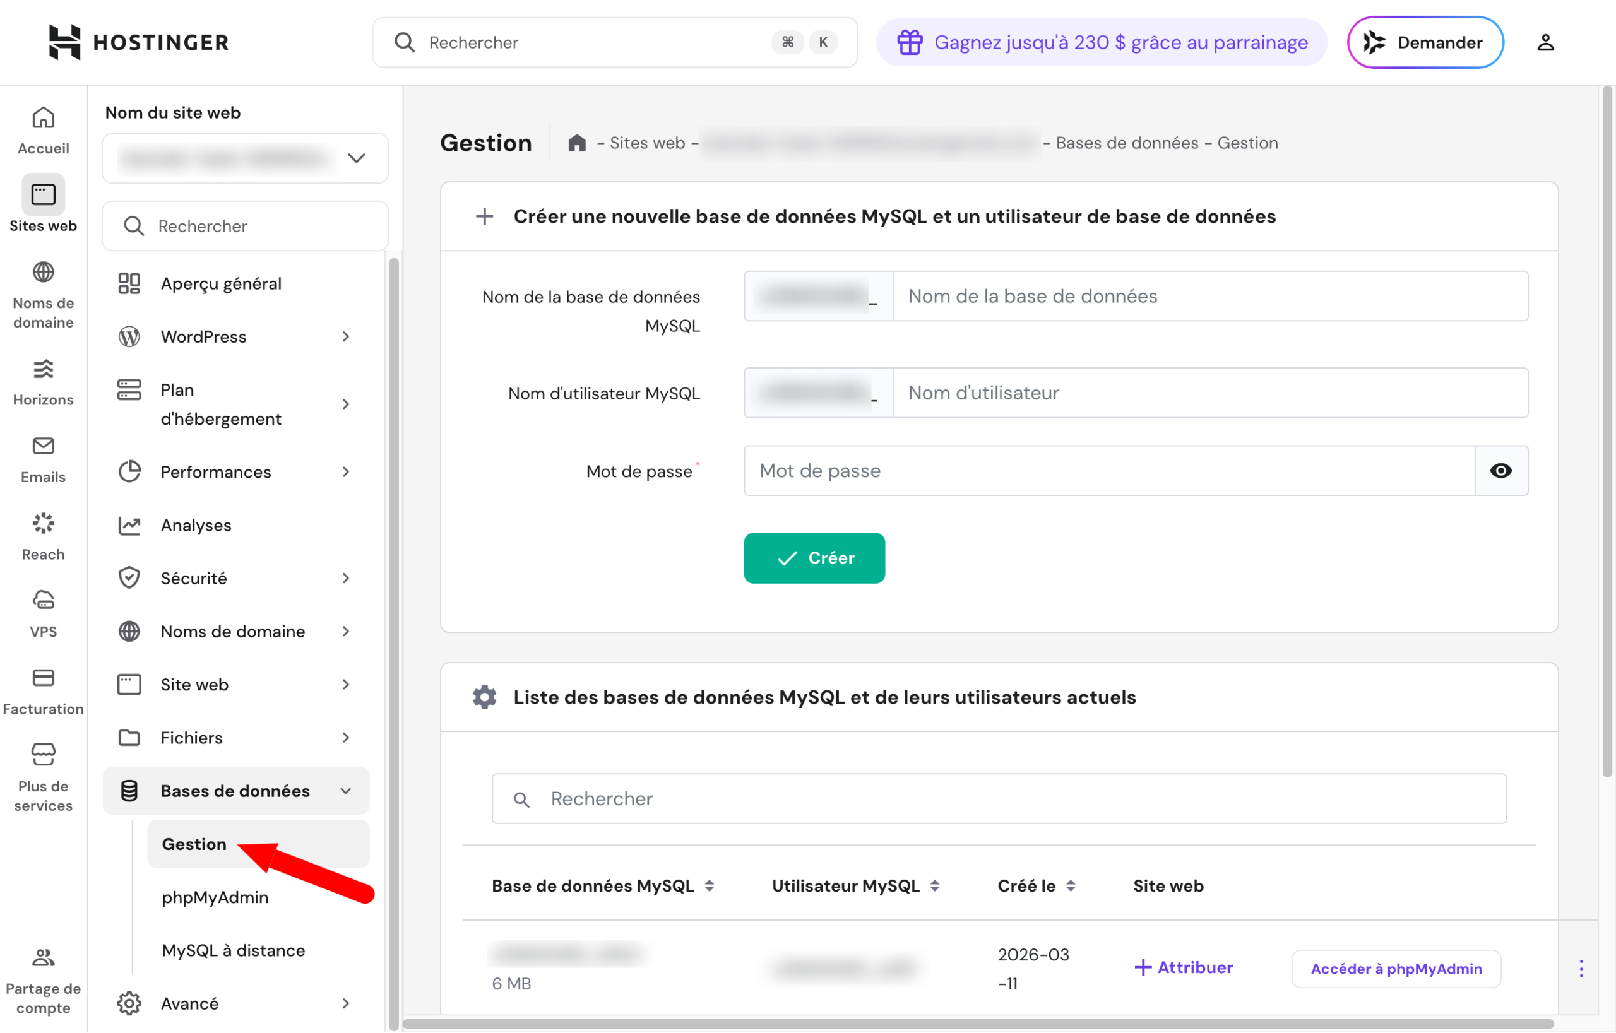Click the gear icon beside Liste des bases

pos(484,697)
